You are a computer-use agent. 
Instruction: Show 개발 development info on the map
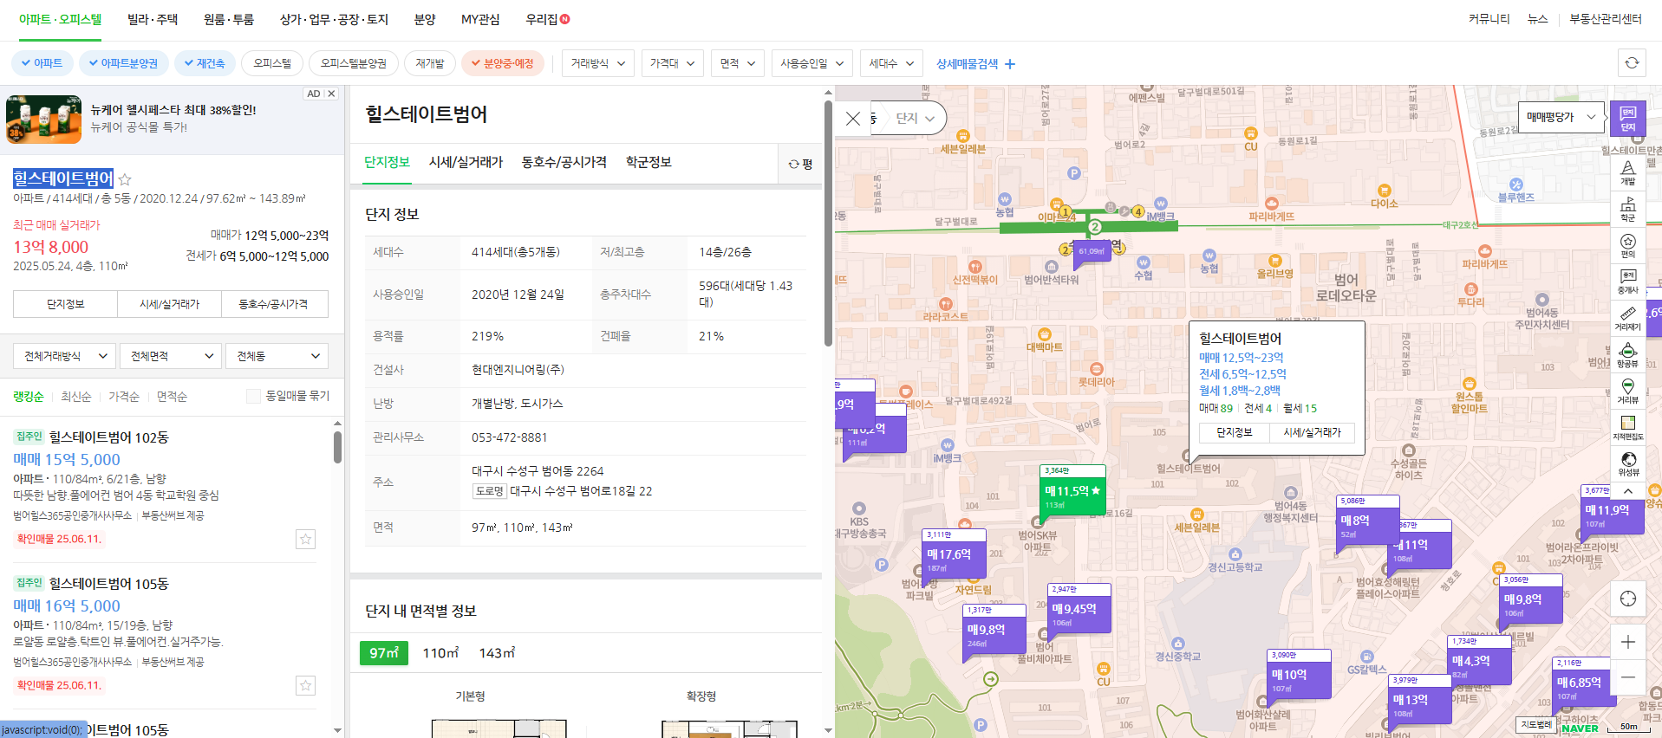coord(1627,172)
